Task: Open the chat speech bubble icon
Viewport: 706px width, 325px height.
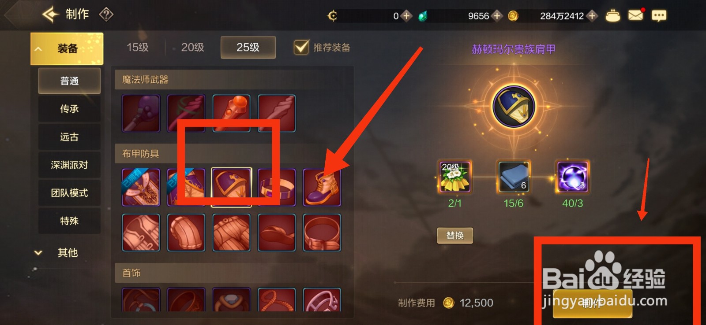Action: (659, 16)
